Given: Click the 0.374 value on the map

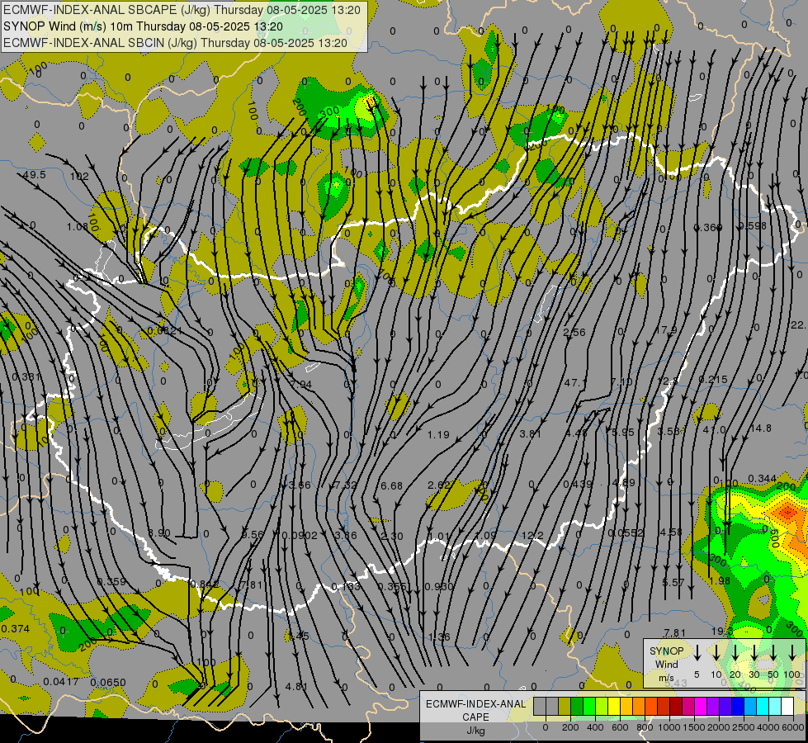Looking at the screenshot, I should [x=15, y=629].
